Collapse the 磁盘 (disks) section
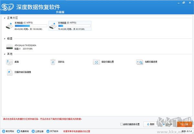This screenshot has width=194, height=134. pos(5,38)
